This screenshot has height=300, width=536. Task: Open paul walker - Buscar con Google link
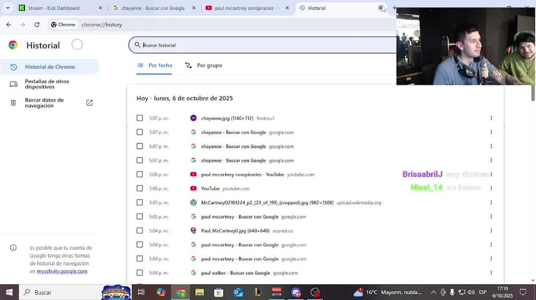(x=235, y=273)
